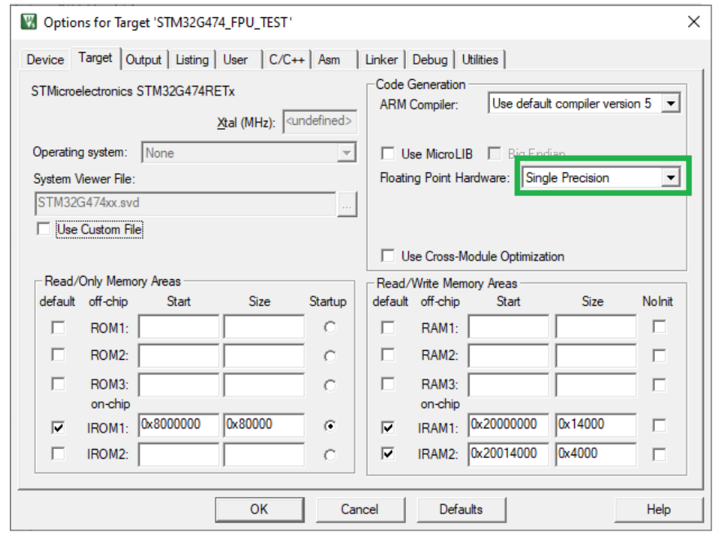Image resolution: width=721 pixels, height=537 pixels.
Task: Switch to the Debug tab
Action: tap(430, 60)
